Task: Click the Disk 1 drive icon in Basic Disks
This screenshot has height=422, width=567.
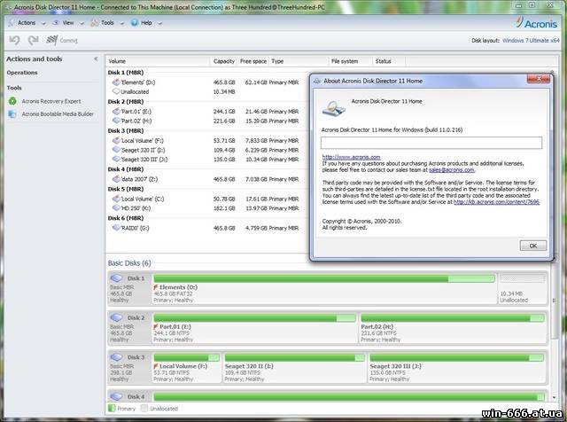Action: [x=116, y=278]
